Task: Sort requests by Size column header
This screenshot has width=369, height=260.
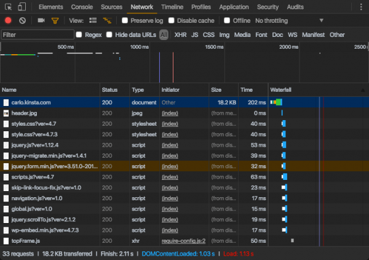Action: [216, 90]
